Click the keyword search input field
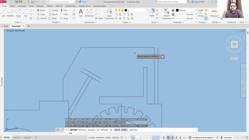249x140 pixels. (172, 2)
